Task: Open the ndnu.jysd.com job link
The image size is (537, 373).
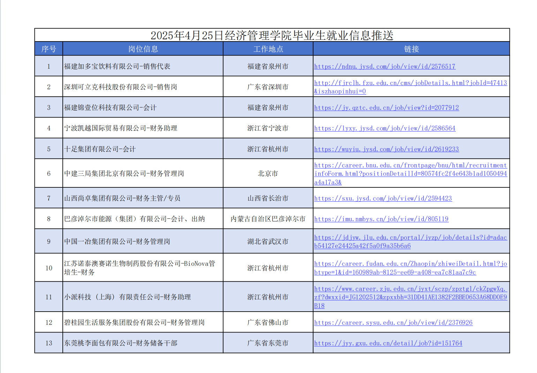Action: pyautogui.click(x=385, y=66)
